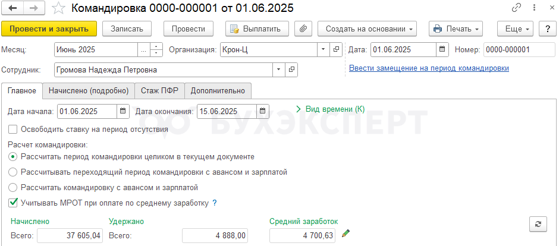559x246 pixels.
Task: Open the Создать на основании dropdown
Action: (367, 29)
